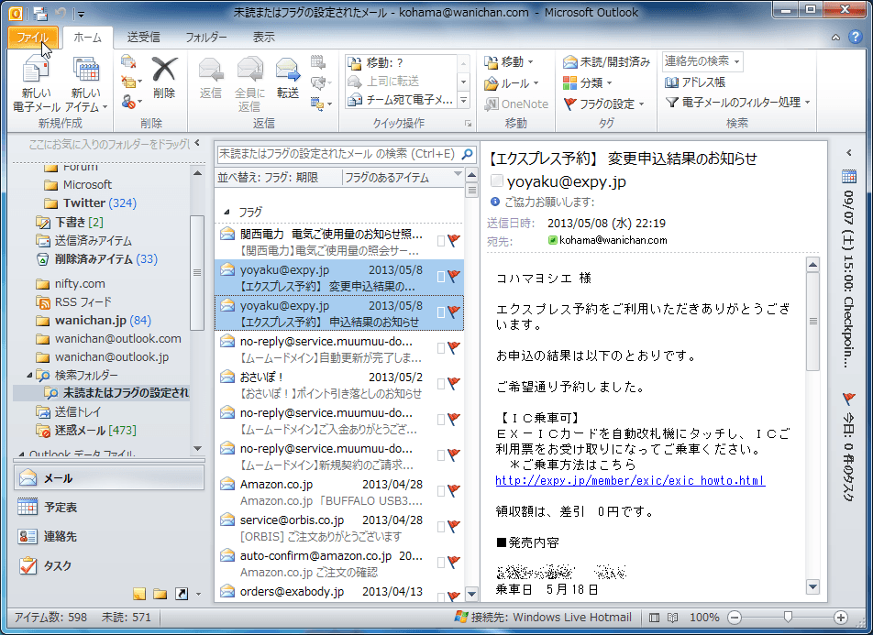Image resolution: width=873 pixels, height=635 pixels.
Task: Switch to フォルダー tab
Action: click(x=206, y=38)
